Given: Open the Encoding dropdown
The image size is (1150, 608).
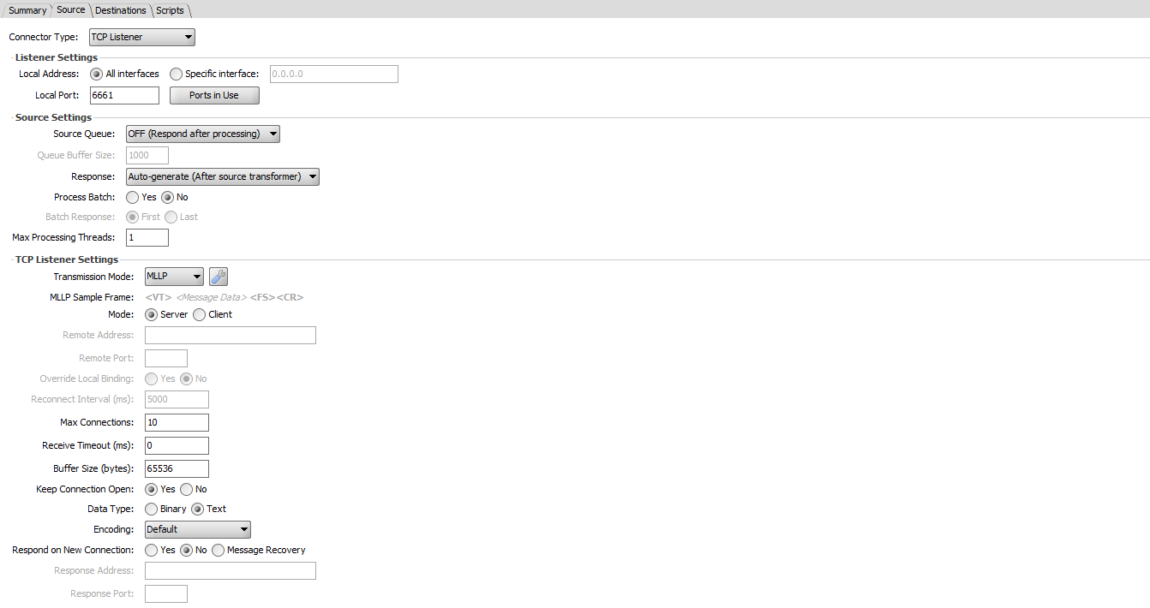Looking at the screenshot, I should tap(197, 530).
